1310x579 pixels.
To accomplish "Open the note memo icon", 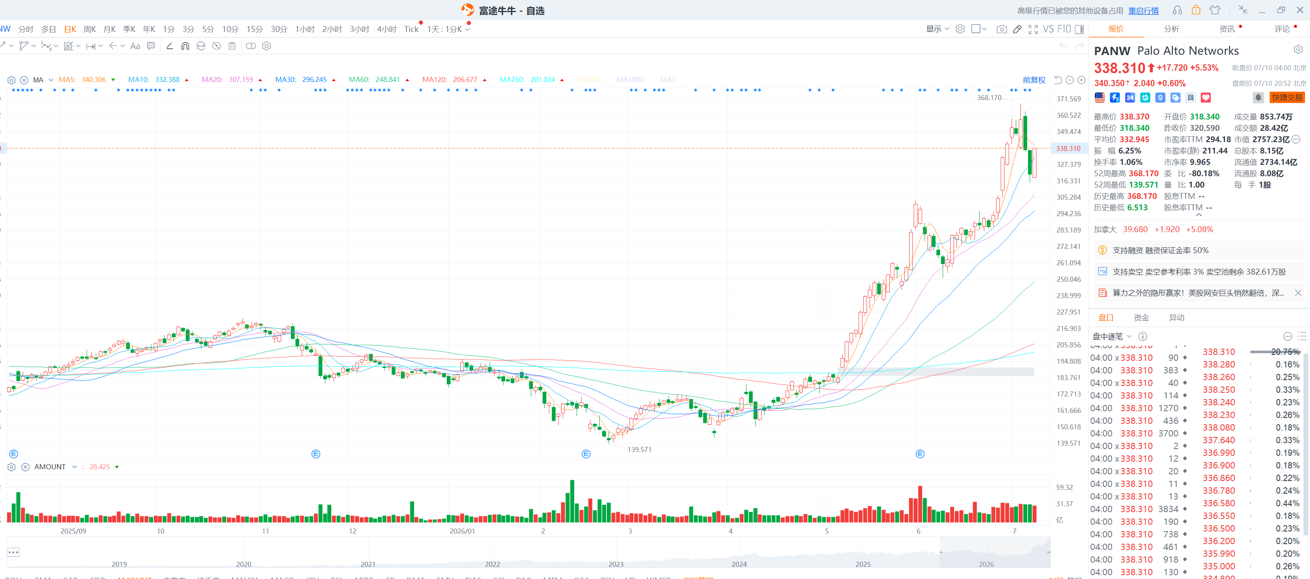I will pyautogui.click(x=1191, y=97).
